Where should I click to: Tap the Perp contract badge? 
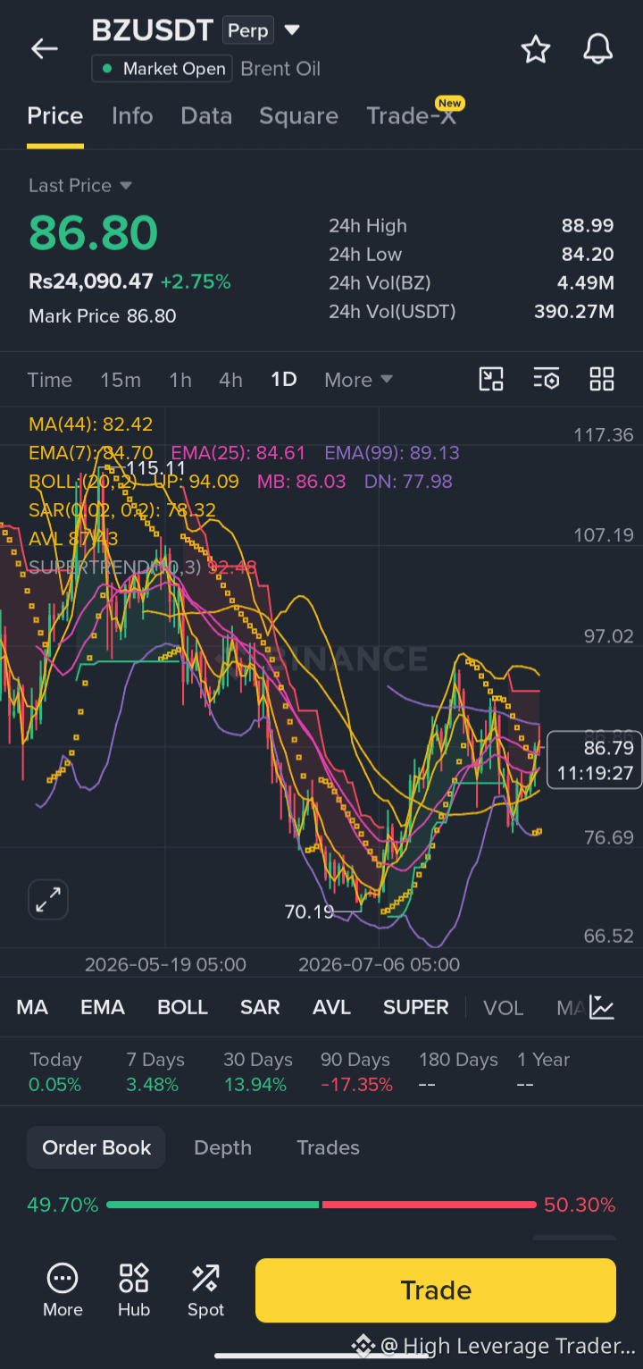click(x=247, y=31)
